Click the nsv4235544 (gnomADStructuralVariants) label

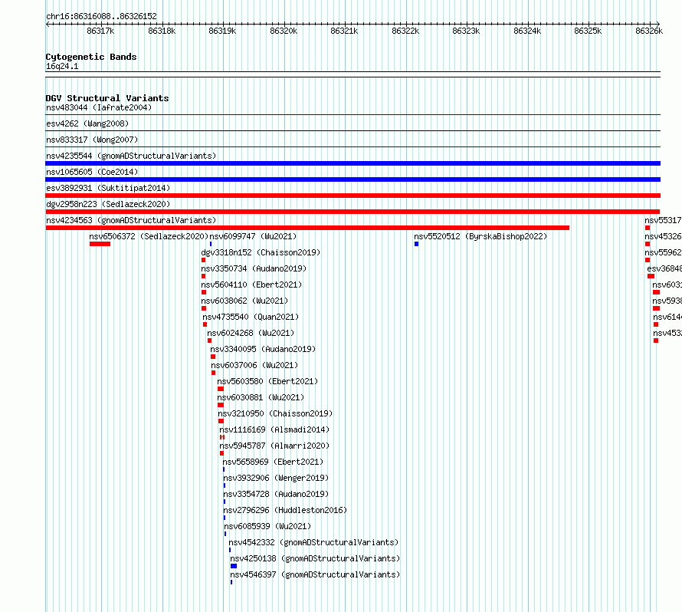click(x=131, y=156)
